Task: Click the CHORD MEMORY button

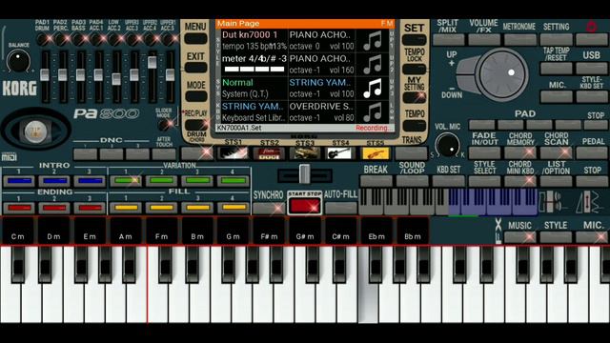Action: 520,152
